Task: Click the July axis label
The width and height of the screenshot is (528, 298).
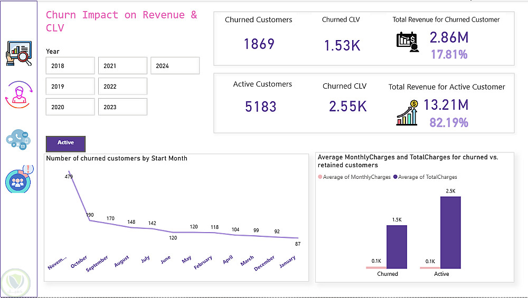Action: point(146,259)
